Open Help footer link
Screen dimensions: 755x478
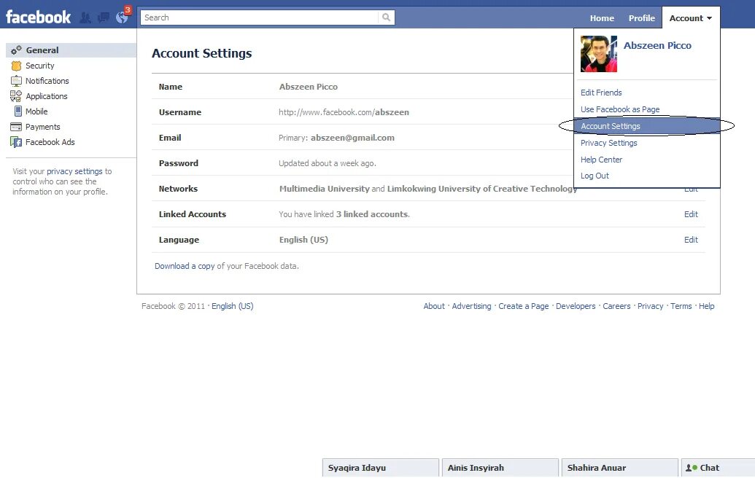tap(706, 306)
